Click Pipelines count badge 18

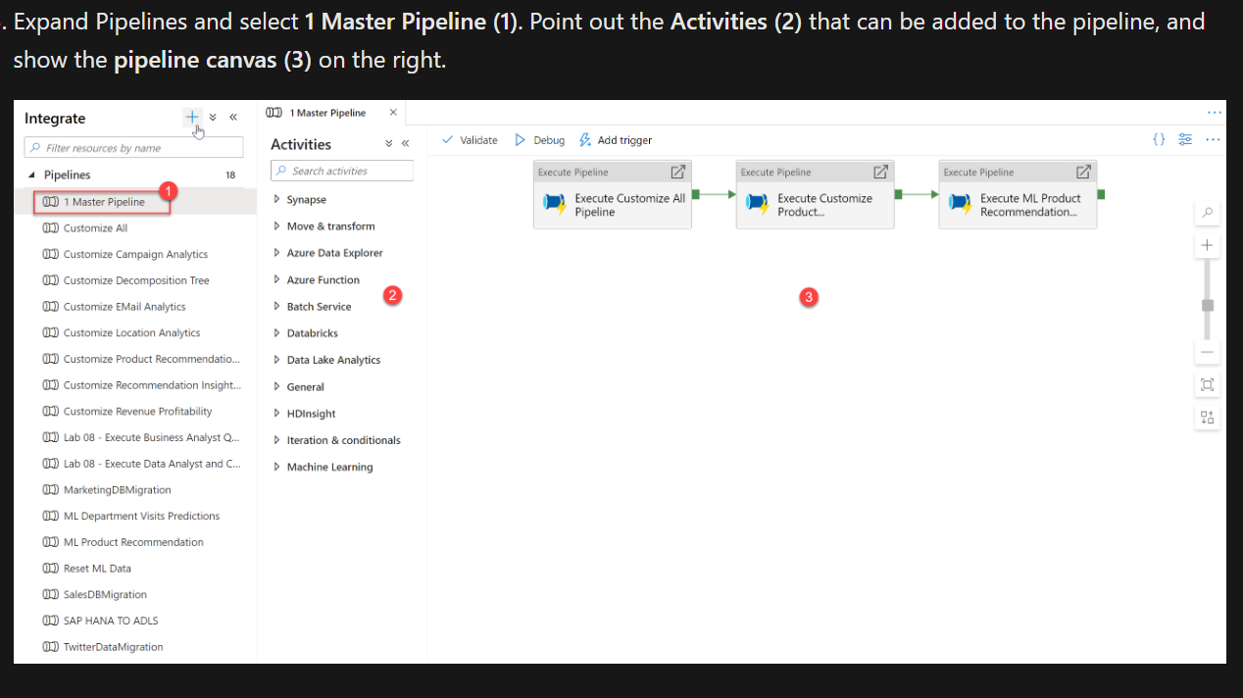[x=230, y=174]
